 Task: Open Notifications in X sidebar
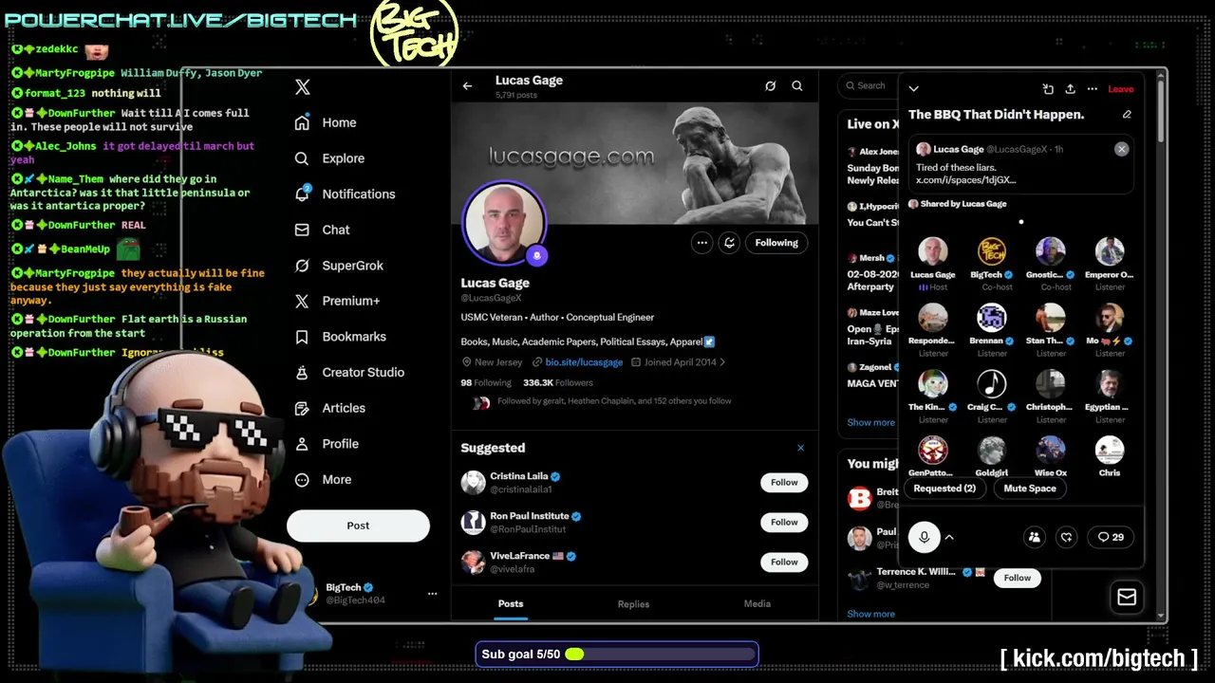(x=345, y=194)
